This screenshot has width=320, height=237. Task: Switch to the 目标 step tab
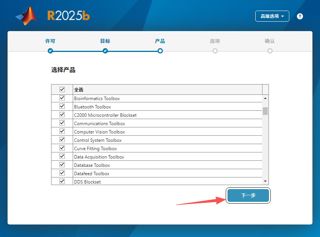[105, 41]
